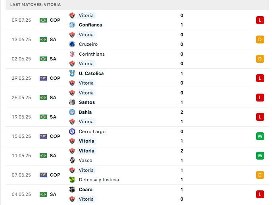Click the Santos team crest icon
Image resolution: width=272 pixels, height=205 pixels.
72,102
